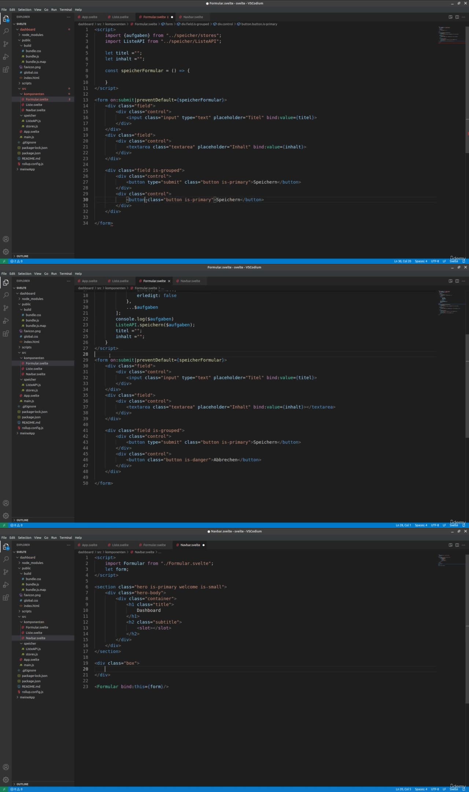Open Run and Debug in the Ln 28 window

[6, 321]
